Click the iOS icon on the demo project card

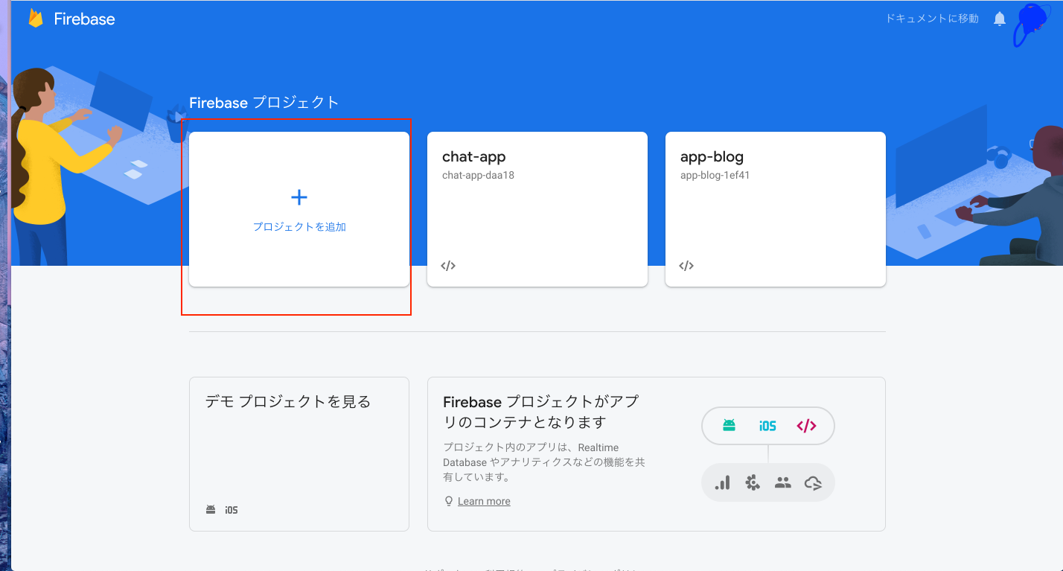(231, 509)
